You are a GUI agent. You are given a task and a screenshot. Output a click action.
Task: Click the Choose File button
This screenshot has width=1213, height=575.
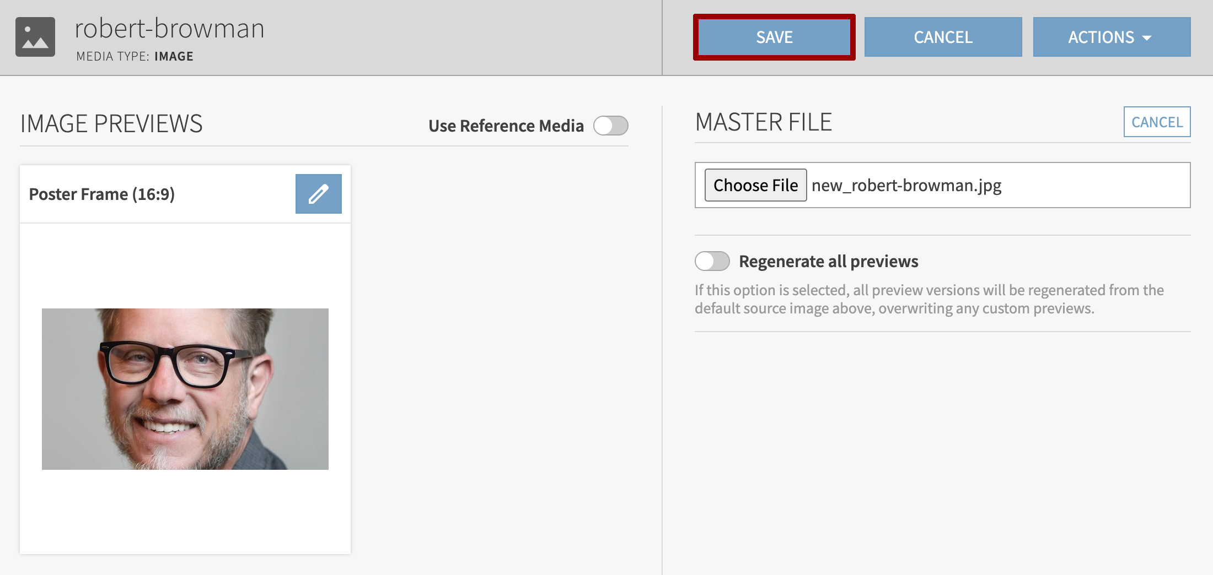click(755, 185)
